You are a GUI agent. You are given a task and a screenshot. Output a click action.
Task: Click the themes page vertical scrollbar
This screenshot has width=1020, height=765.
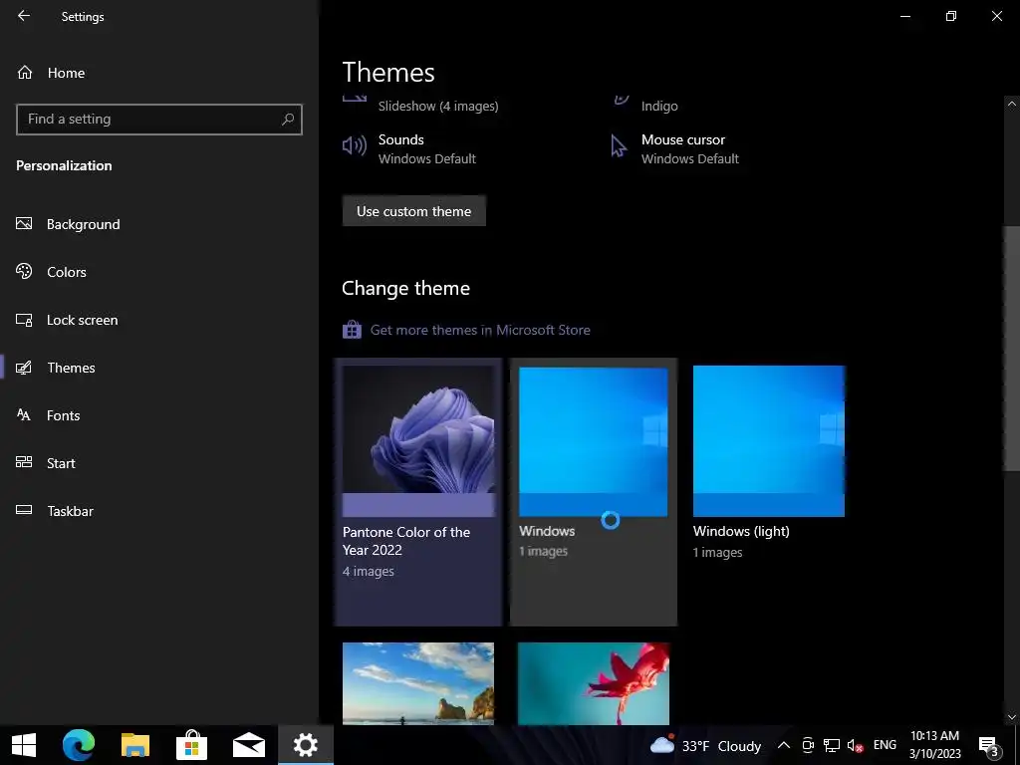pyautogui.click(x=1012, y=348)
